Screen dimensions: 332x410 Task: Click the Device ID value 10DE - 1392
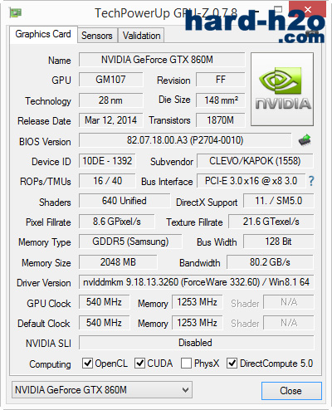[107, 161]
